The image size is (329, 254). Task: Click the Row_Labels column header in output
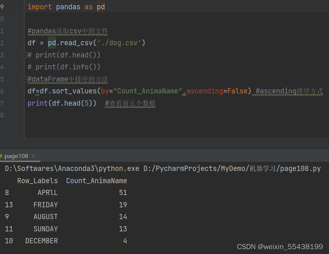click(37, 181)
